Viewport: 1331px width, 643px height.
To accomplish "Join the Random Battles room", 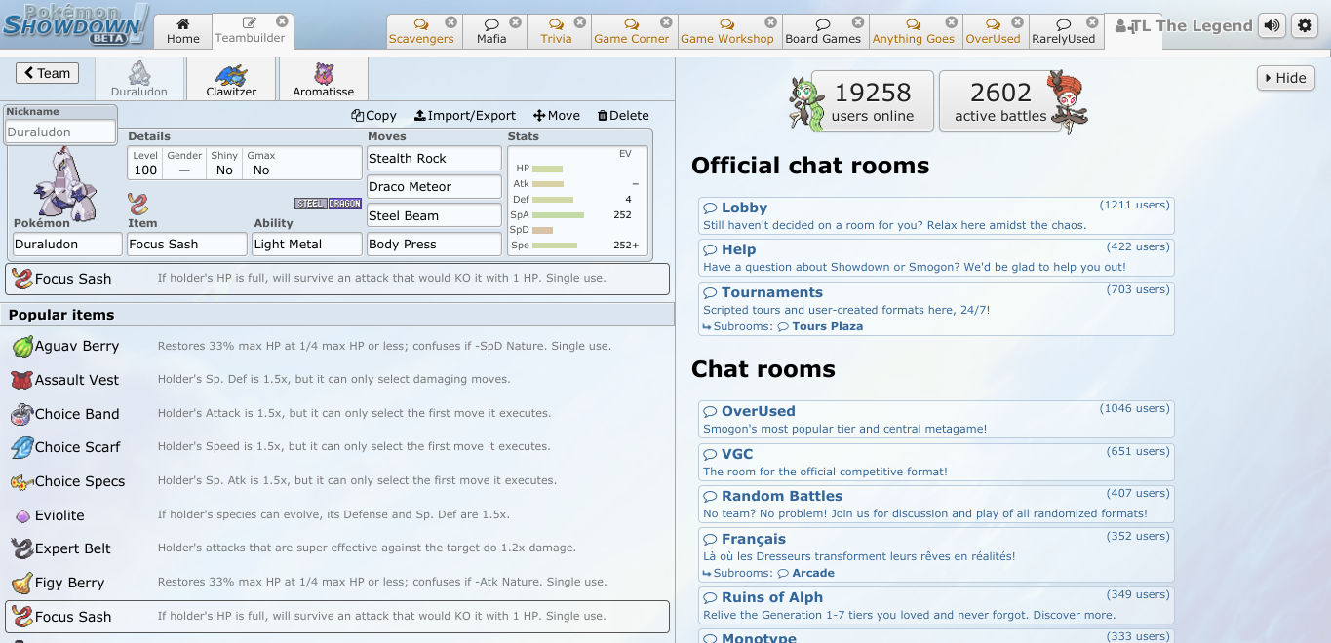I will click(x=936, y=505).
